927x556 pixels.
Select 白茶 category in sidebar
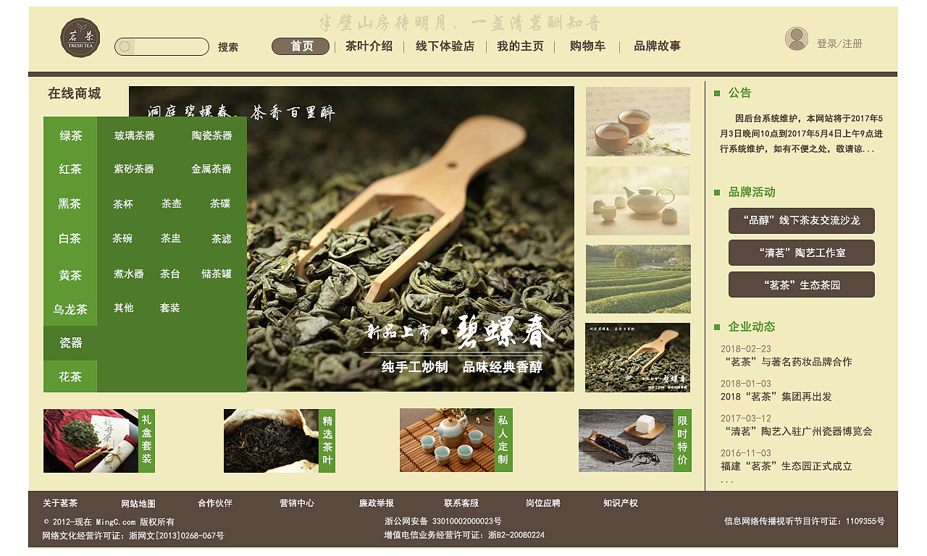(70, 239)
